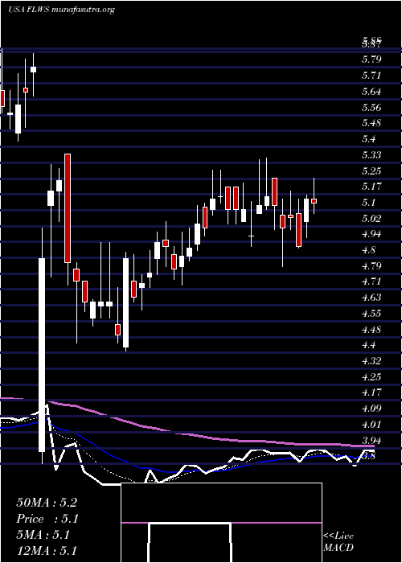Screen dimensions: 402x563
Task: Click the MACD inset chart box
Action: [x=221, y=523]
